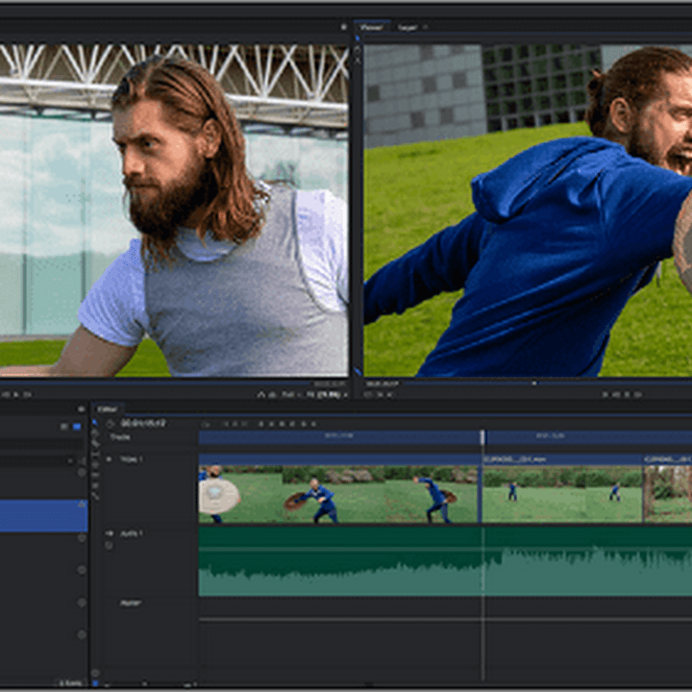Choose the timeline Drag hand tool
Viewport: 692px width, 692px height.
point(95,432)
